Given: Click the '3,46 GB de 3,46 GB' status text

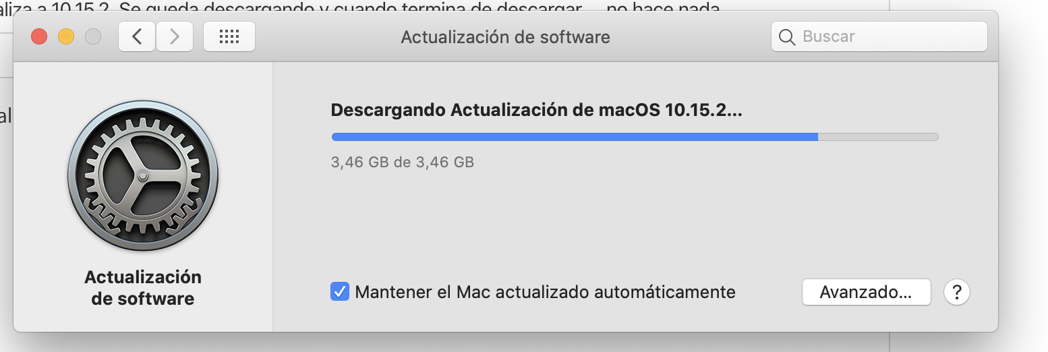Looking at the screenshot, I should 403,163.
